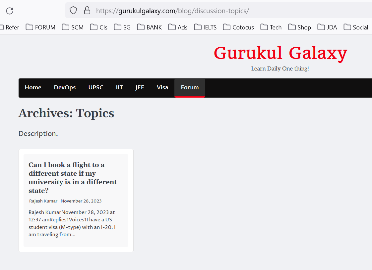Open the Rajesh Kumar author link
372x270 pixels.
pyautogui.click(x=43, y=201)
